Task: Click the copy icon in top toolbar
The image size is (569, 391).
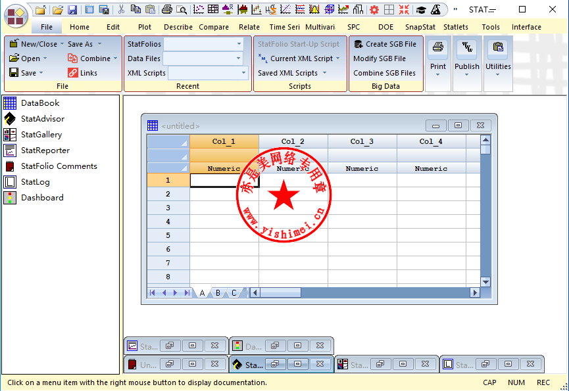Action: coord(136,9)
